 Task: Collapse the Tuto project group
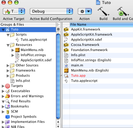(x=3, y=30)
